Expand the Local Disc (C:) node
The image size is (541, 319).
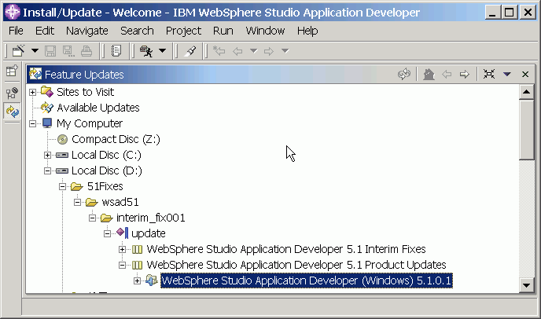48,155
